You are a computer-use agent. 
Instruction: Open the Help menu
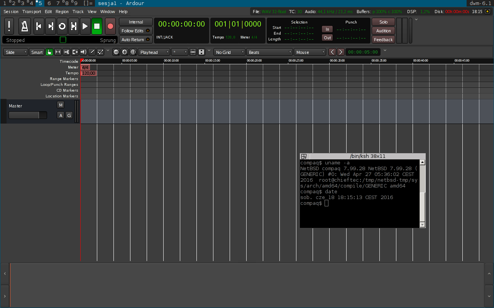click(x=123, y=12)
